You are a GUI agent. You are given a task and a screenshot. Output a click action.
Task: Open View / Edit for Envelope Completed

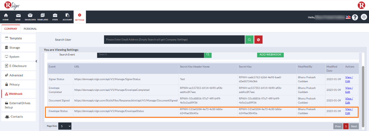tap(349, 90)
